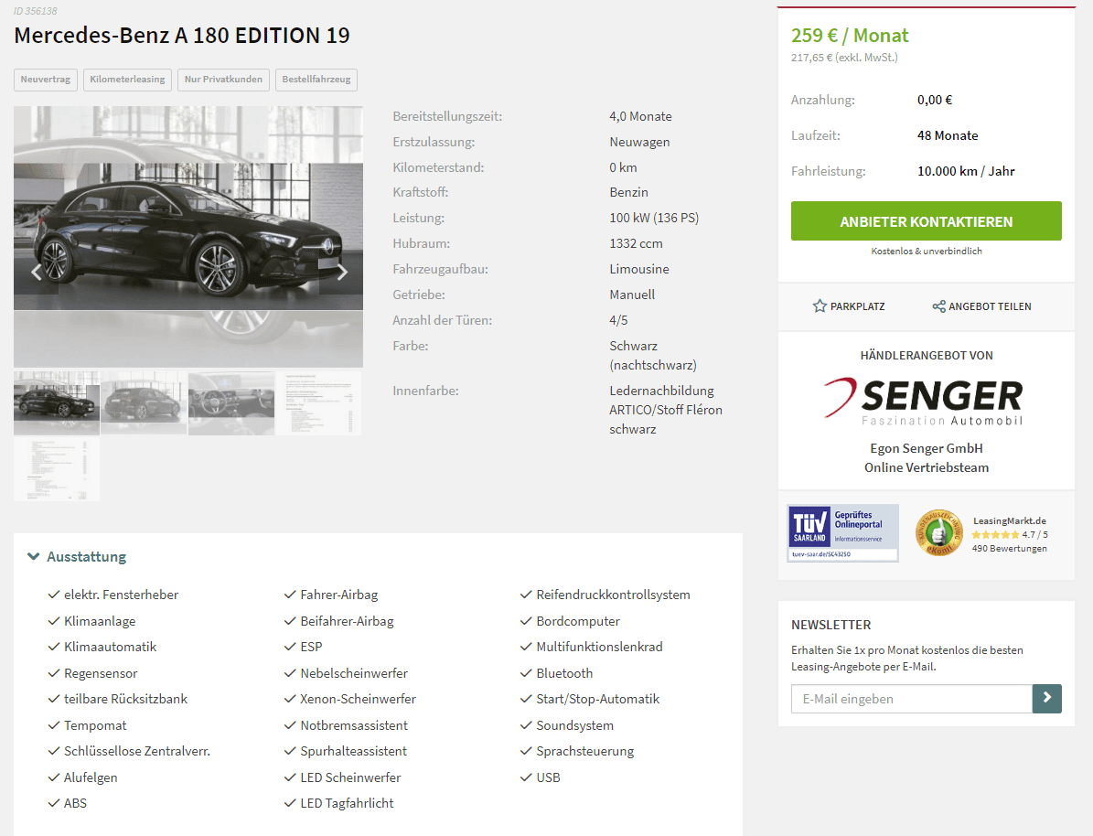Share the offer via Angebot teilen icon
The image size is (1093, 836).
(x=939, y=306)
